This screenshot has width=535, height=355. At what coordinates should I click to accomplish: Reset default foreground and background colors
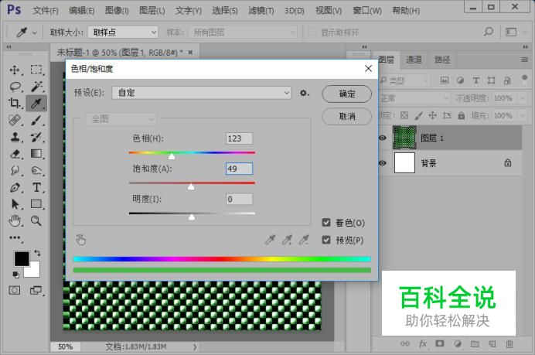tap(15, 274)
